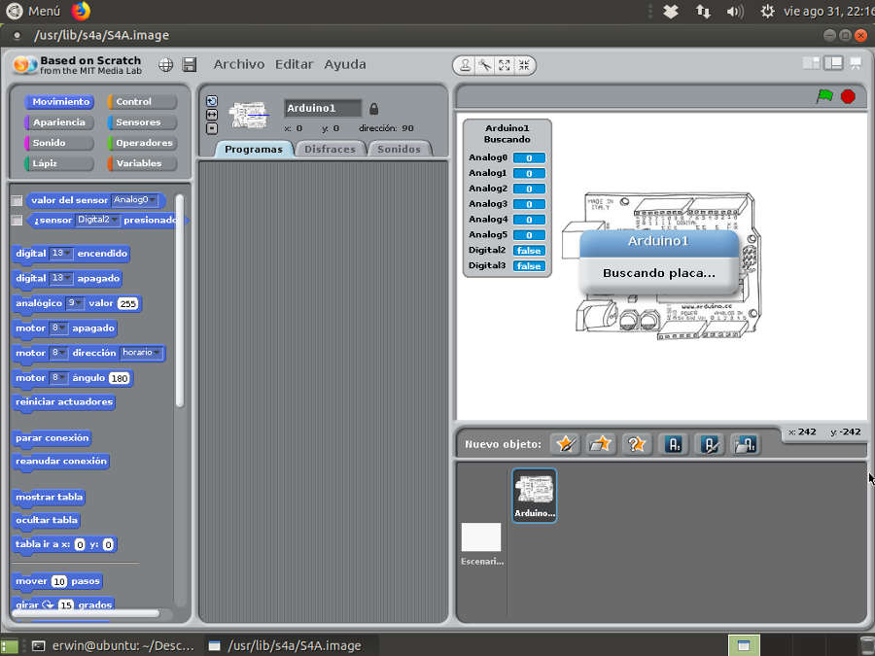Select Control block category

(x=142, y=101)
